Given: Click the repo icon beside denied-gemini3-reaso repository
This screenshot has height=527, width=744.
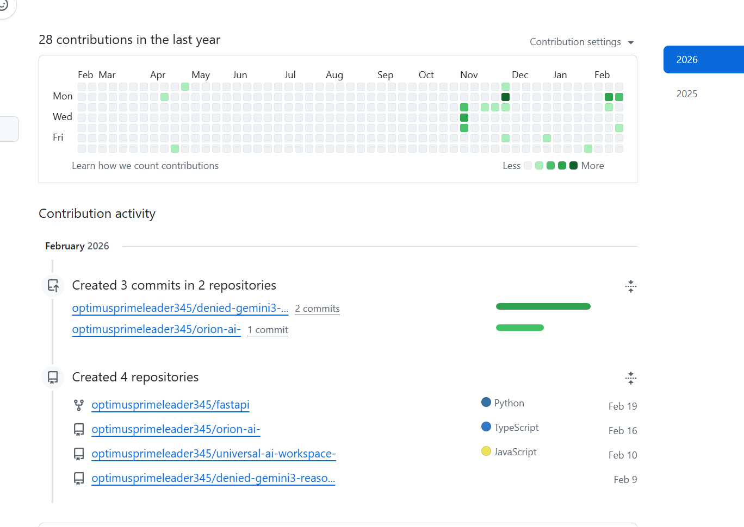Looking at the screenshot, I should coord(79,478).
